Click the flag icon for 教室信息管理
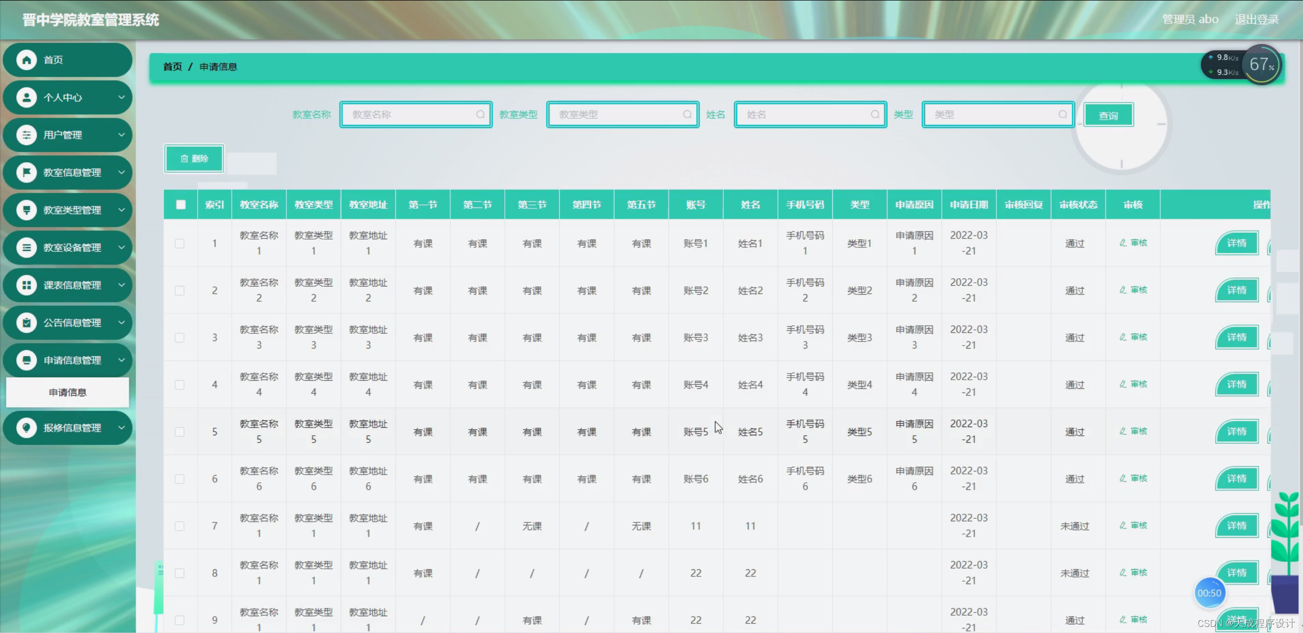This screenshot has width=1303, height=633. tap(26, 172)
